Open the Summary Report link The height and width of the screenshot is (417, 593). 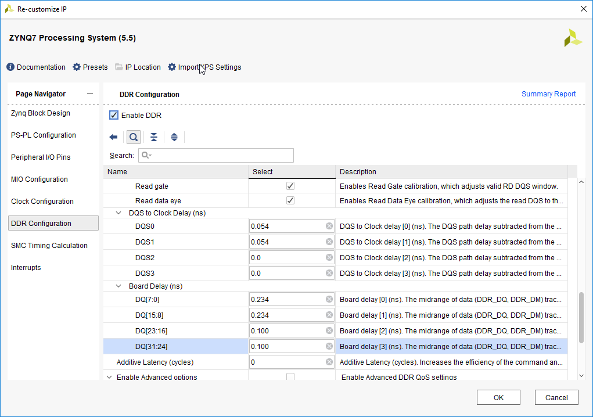[x=548, y=94]
